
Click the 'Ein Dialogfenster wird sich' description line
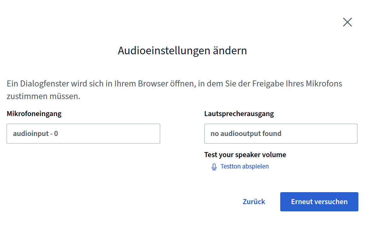click(174, 84)
